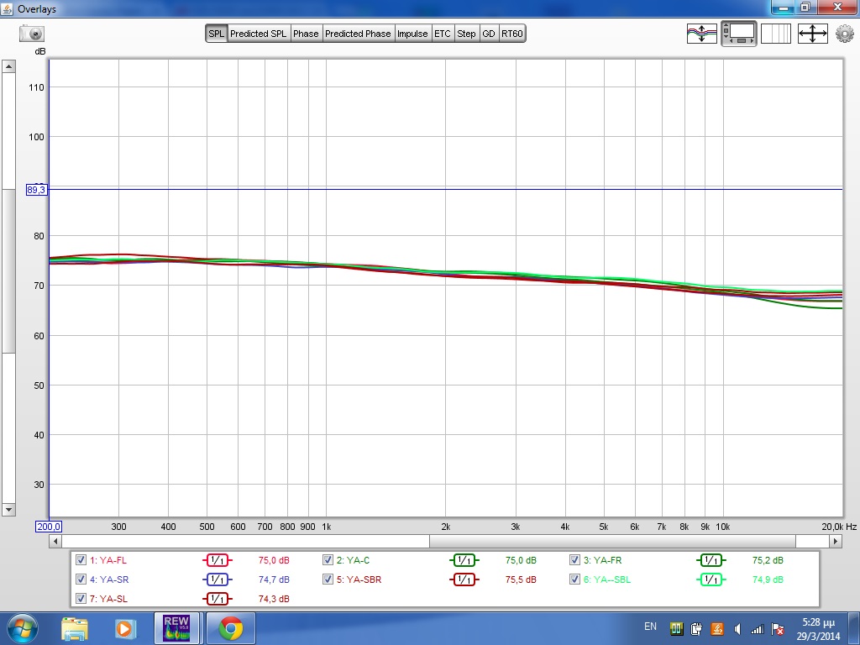Uncheck the 1: YA-FL trace
Image resolution: width=860 pixels, height=645 pixels.
[81, 560]
